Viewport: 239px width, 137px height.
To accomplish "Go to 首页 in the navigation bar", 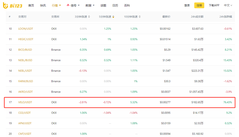I will coord(31,6).
